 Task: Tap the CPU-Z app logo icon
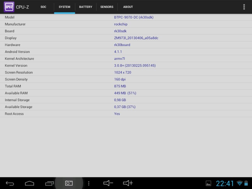9,7
